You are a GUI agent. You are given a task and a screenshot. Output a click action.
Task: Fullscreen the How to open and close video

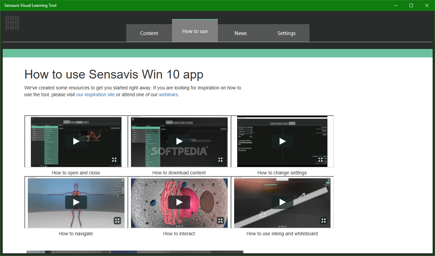(x=114, y=160)
